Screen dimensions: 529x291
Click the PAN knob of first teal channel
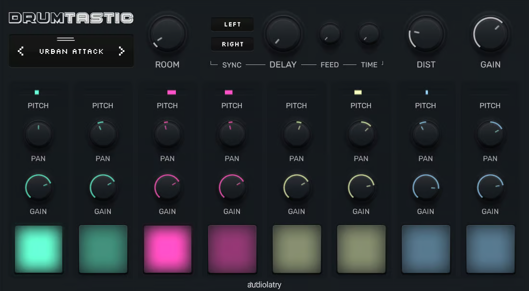click(39, 134)
